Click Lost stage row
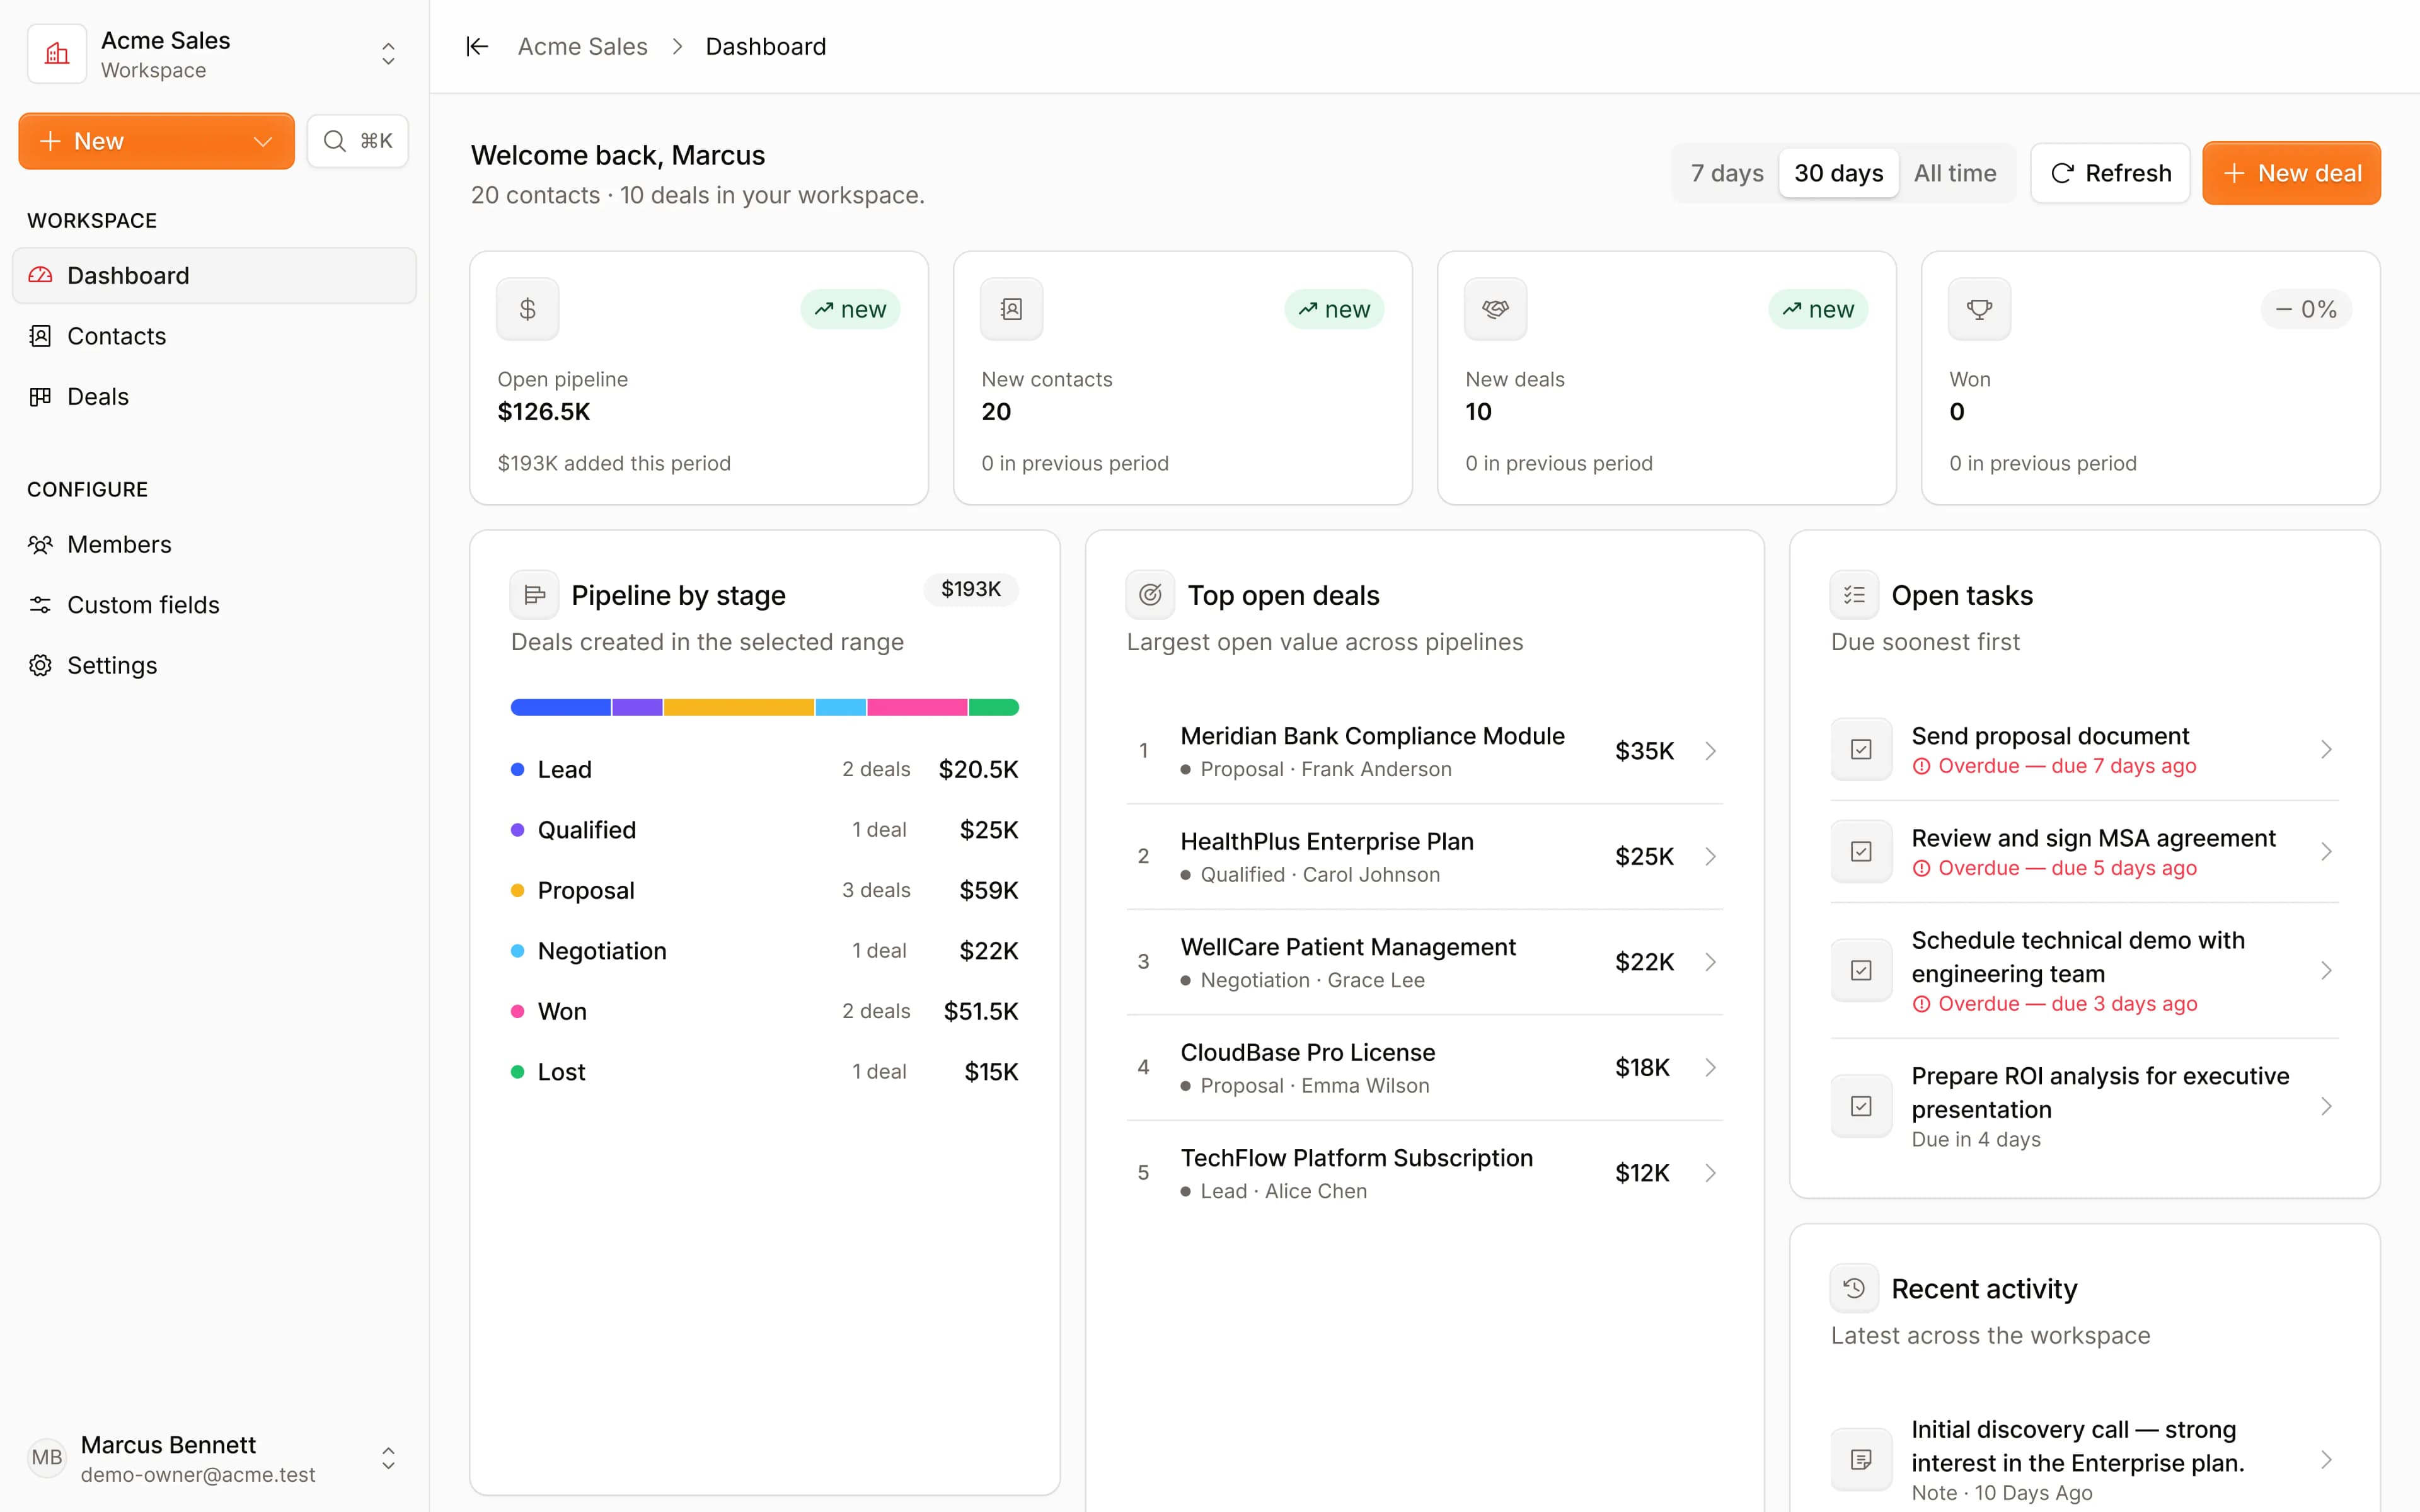 [765, 1072]
